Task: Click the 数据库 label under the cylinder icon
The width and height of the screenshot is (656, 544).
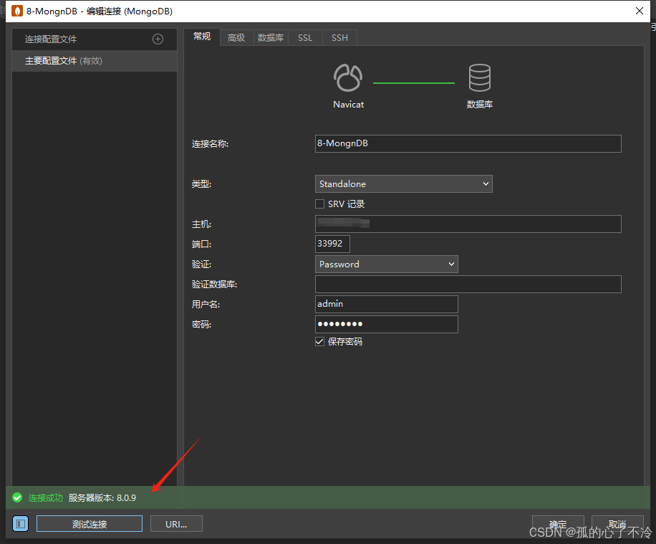Action: 479,104
